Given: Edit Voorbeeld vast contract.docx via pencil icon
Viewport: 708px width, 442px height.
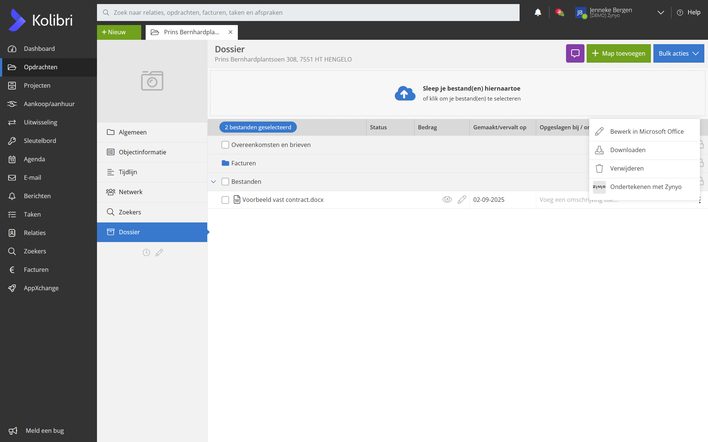Looking at the screenshot, I should (x=462, y=200).
